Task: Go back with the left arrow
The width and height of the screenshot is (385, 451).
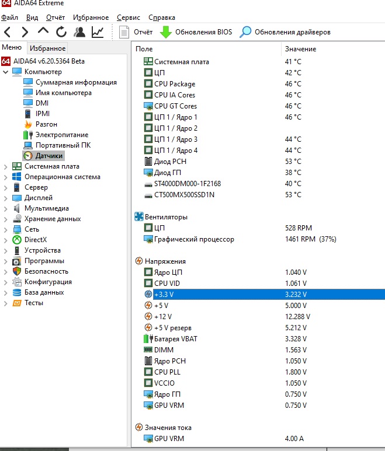Action: point(8,32)
